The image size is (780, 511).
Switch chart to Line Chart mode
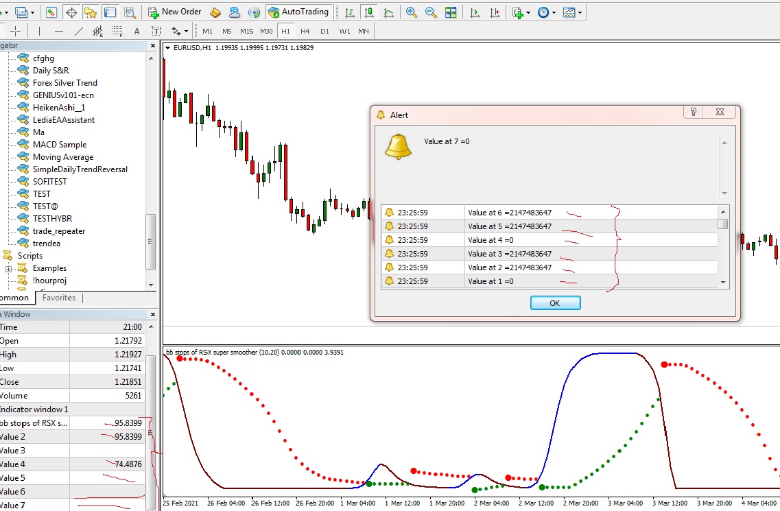[388, 12]
